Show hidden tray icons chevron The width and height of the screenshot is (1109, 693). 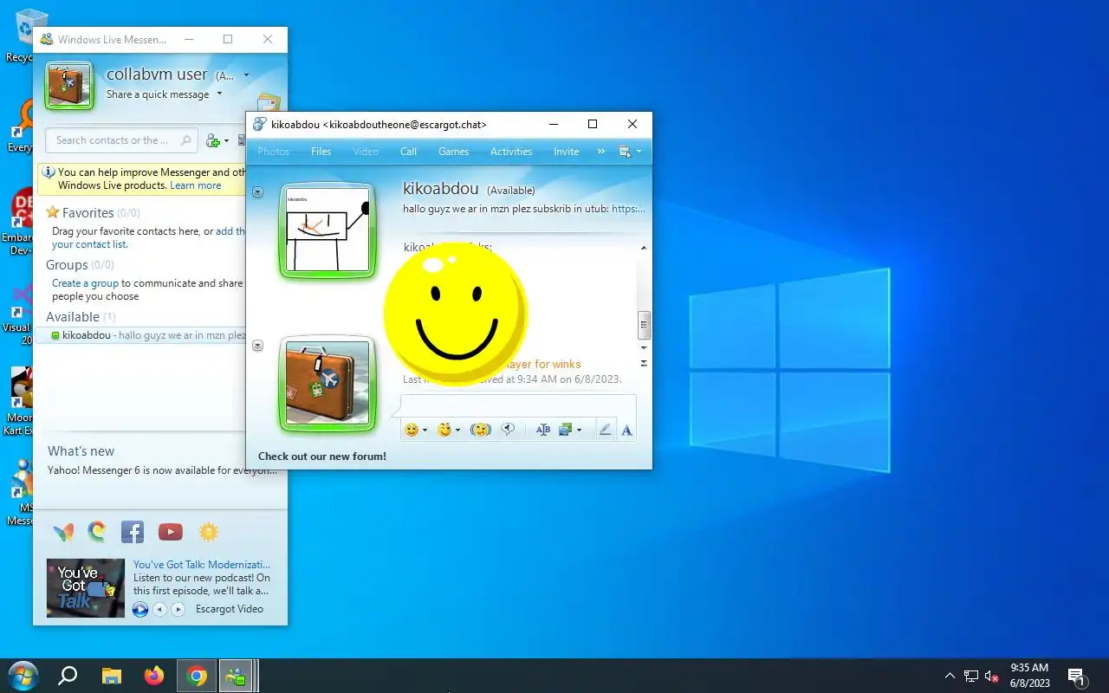tap(950, 676)
